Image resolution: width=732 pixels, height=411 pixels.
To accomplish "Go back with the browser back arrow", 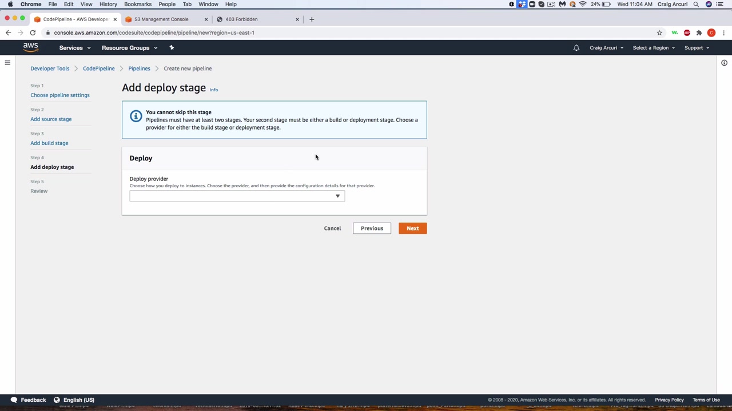I will (8, 33).
